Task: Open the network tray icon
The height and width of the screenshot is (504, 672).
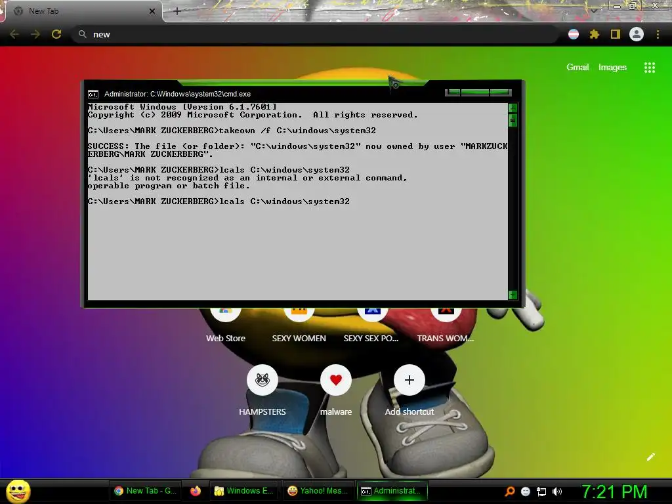Action: pos(541,492)
